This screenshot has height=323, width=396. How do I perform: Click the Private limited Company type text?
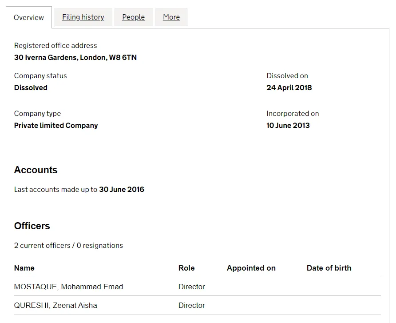tap(56, 125)
